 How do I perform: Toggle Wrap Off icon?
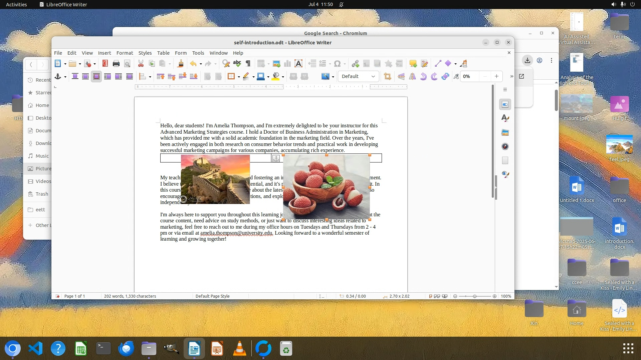(75, 77)
